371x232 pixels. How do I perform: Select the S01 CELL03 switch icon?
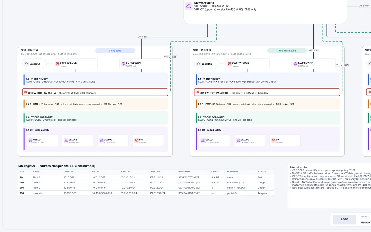click(x=101, y=140)
